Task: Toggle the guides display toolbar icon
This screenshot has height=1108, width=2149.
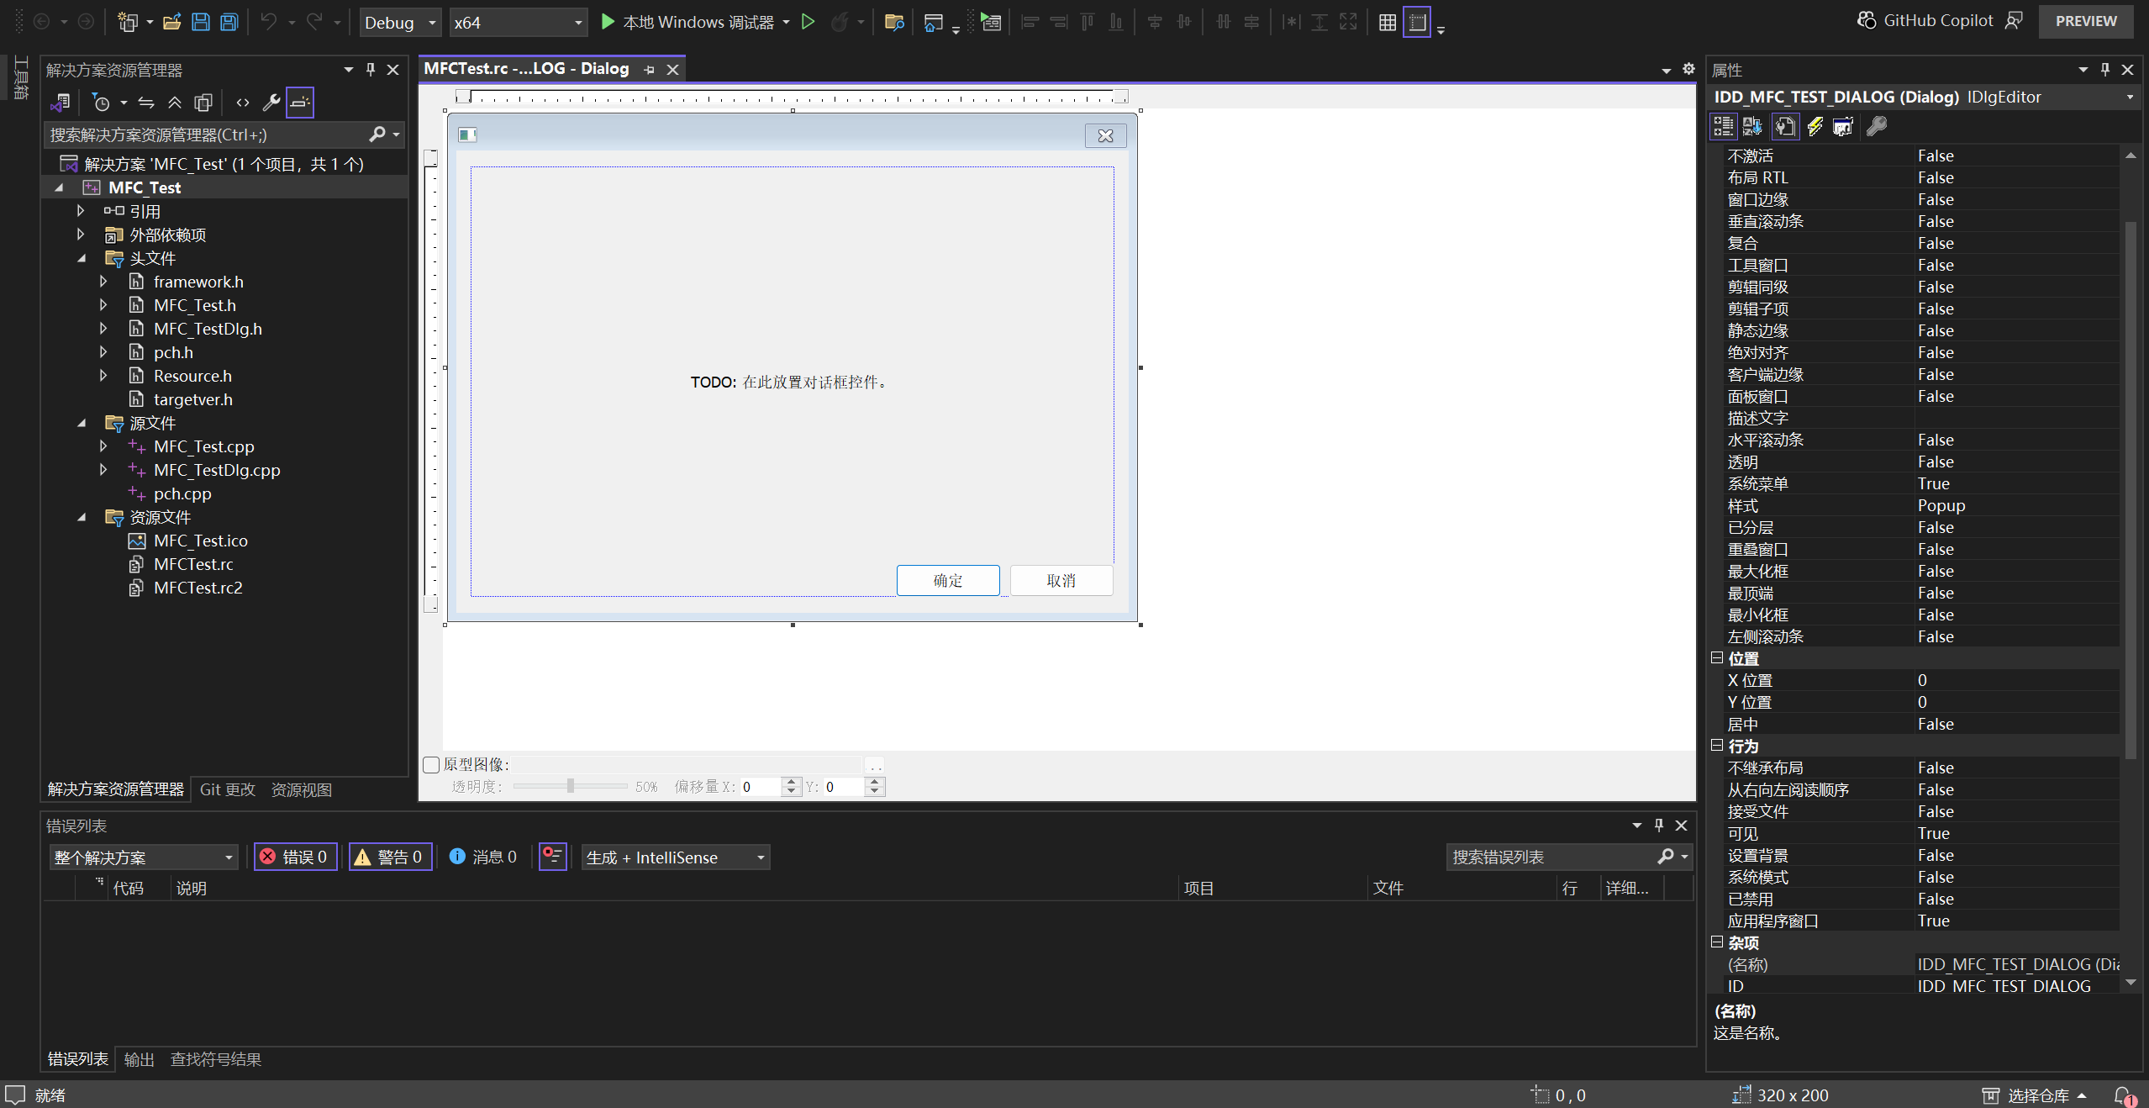Action: click(x=1417, y=23)
